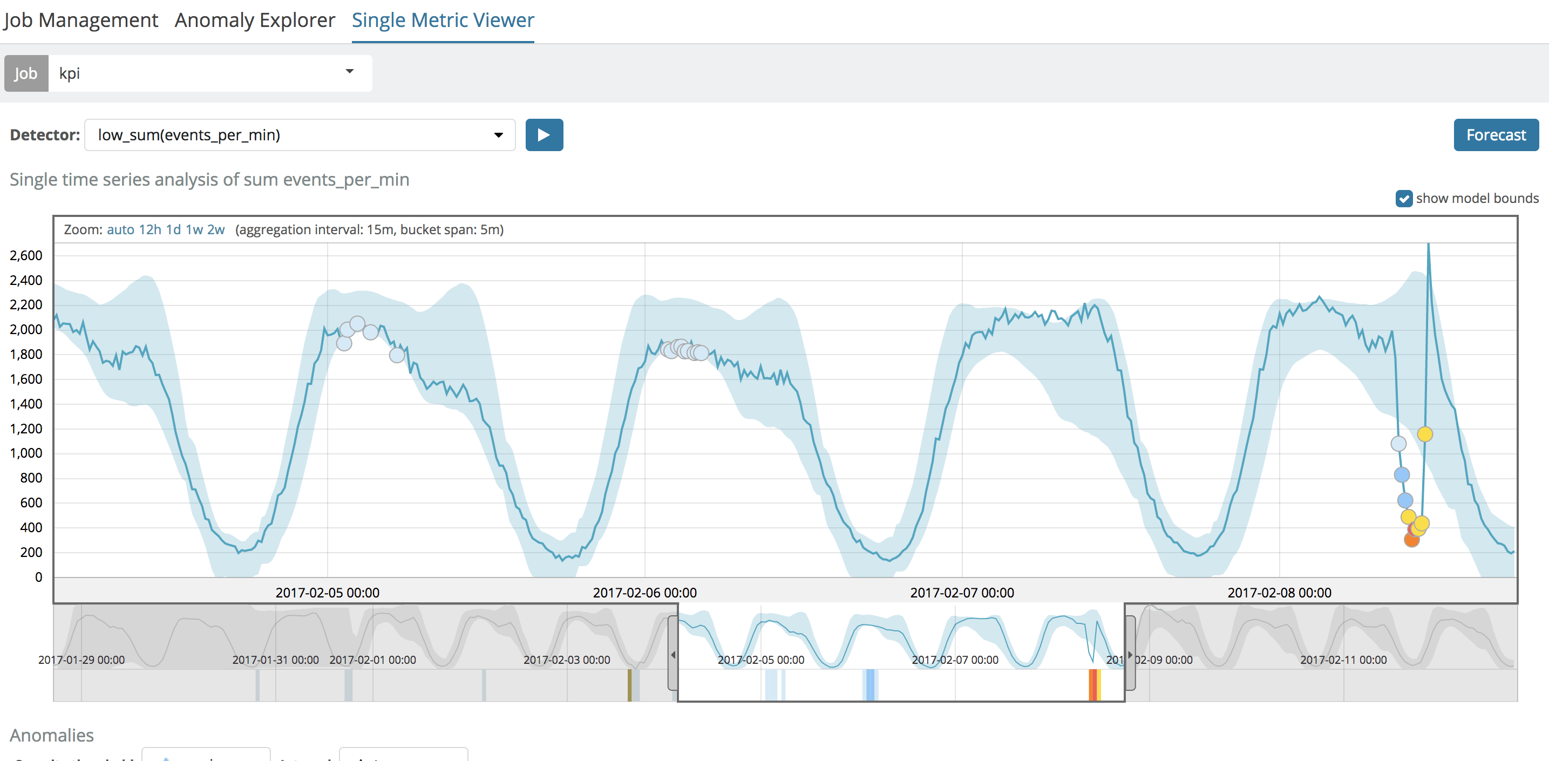Open the Job dropdown arrow

(x=351, y=72)
